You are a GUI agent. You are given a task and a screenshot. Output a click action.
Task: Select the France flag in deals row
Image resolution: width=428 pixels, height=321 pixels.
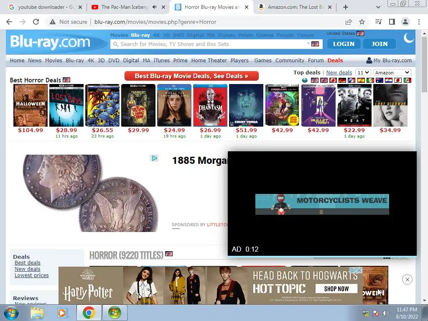coord(352,80)
